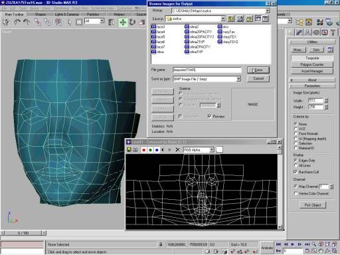Open selection filter All dropdown
This screenshot has width=340, height=255.
[102, 21]
